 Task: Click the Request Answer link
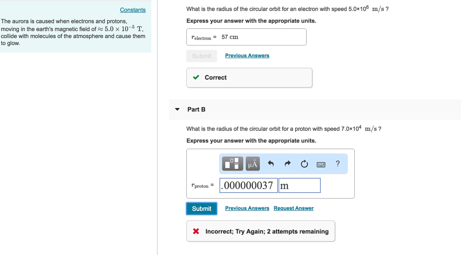pyautogui.click(x=294, y=208)
